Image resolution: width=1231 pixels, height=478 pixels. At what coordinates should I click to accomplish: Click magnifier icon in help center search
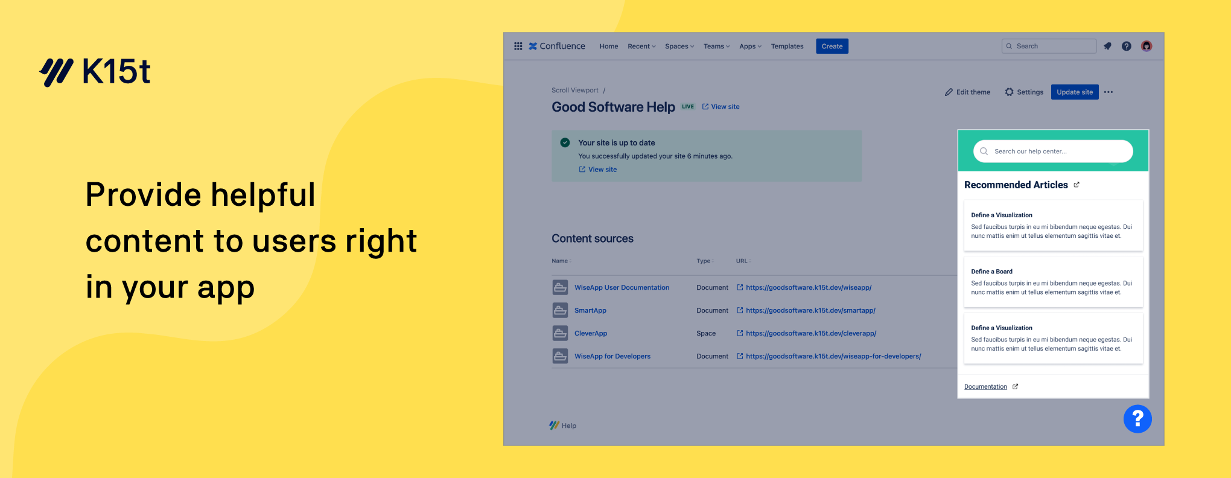coord(984,151)
